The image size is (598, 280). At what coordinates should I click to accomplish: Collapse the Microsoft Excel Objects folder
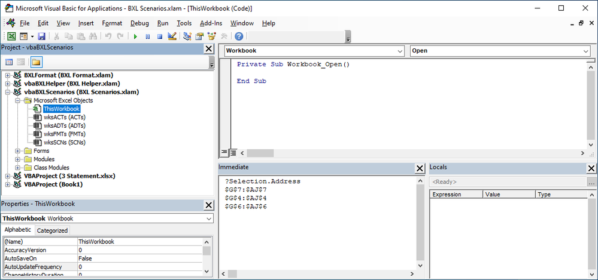17,100
